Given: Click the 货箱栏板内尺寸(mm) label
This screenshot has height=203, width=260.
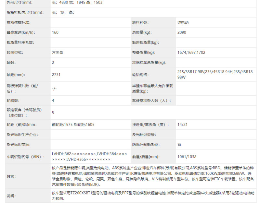Looking at the screenshot, I should click(x=25, y=12).
